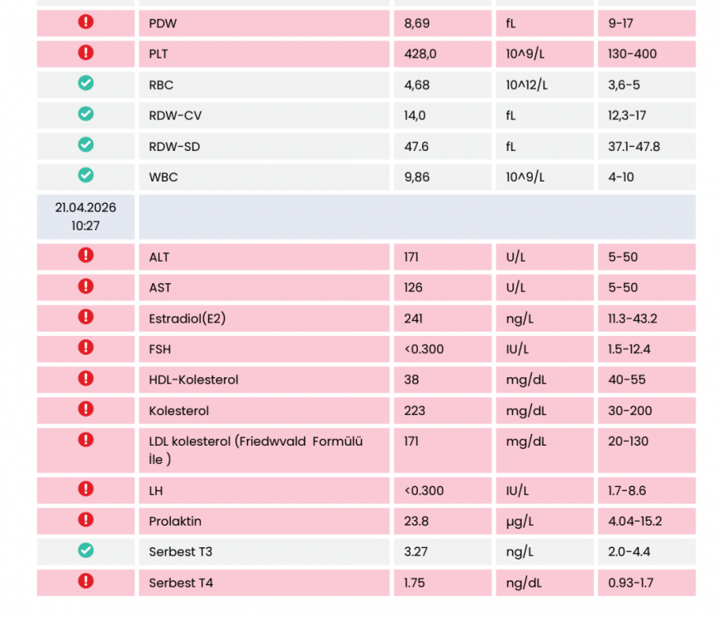The width and height of the screenshot is (722, 619).
Task: Click the RDW-SD test label
Action: tap(174, 147)
